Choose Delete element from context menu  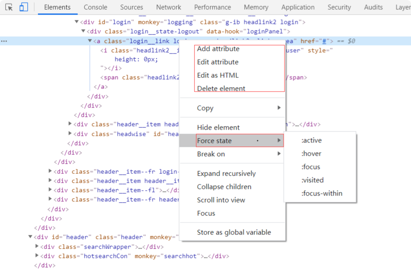pos(221,88)
